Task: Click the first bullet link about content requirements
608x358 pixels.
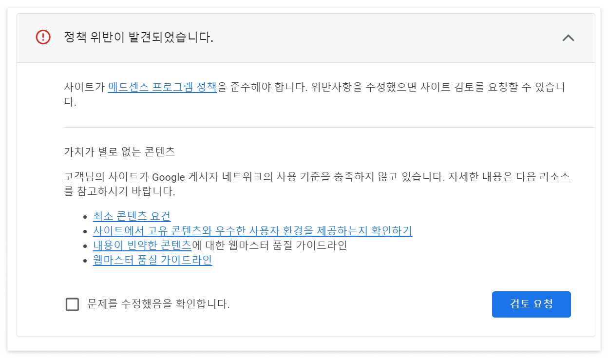Action: pos(132,216)
